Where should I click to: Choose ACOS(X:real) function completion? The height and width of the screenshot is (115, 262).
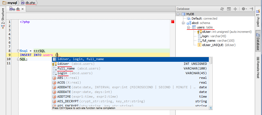[x=130, y=82]
